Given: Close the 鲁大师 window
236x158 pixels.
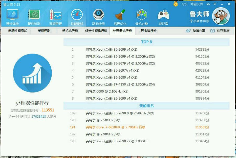Looking at the screenshot, I should (x=229, y=4).
